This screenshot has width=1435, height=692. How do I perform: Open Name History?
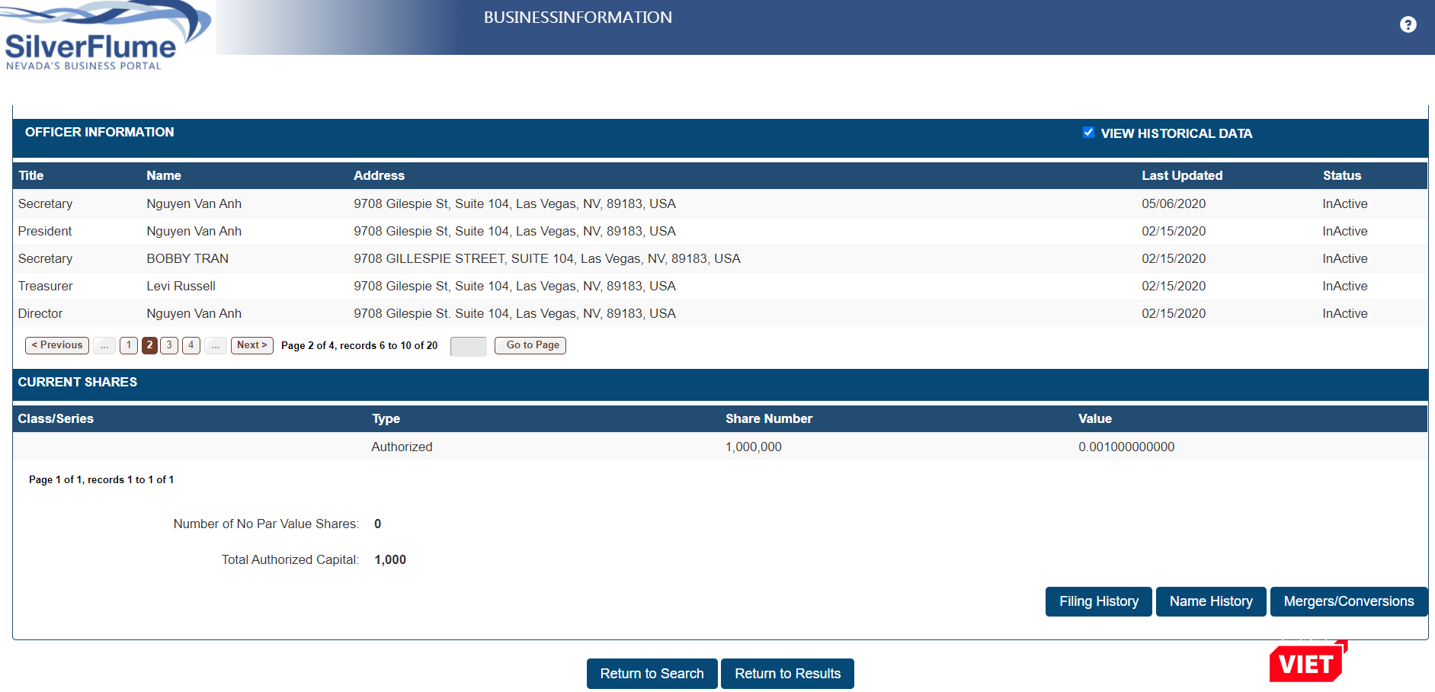click(x=1210, y=601)
